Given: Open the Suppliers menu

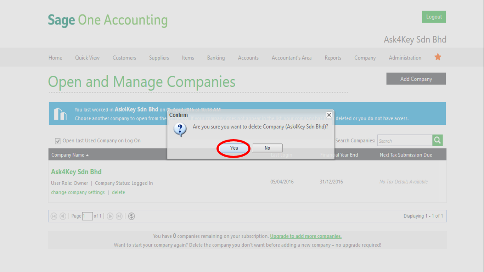Looking at the screenshot, I should 159,58.
